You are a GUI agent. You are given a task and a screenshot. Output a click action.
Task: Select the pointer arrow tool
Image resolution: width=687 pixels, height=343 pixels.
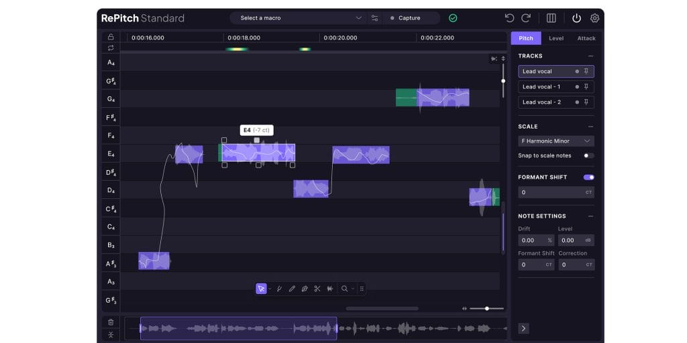click(261, 289)
